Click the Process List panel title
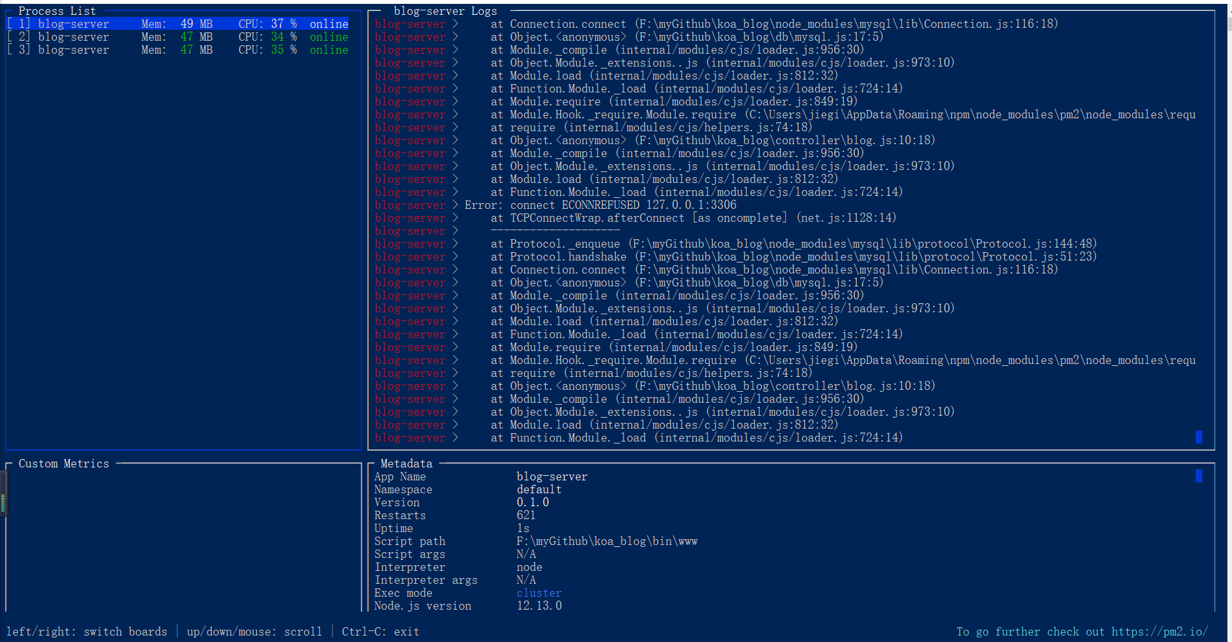 click(x=57, y=11)
